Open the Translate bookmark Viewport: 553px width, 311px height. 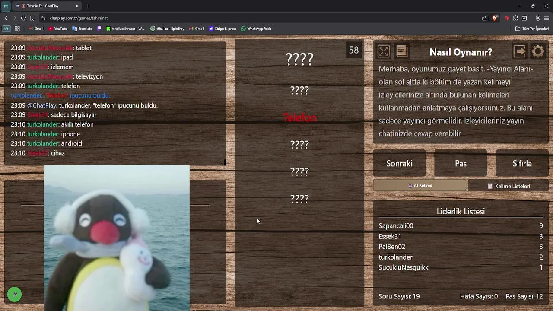click(82, 29)
